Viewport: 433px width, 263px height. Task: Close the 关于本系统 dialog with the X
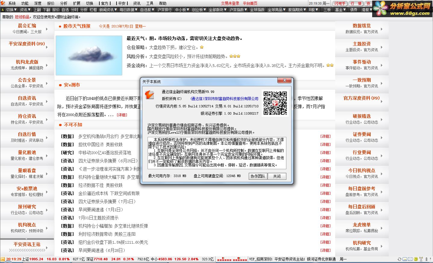coord(284,81)
